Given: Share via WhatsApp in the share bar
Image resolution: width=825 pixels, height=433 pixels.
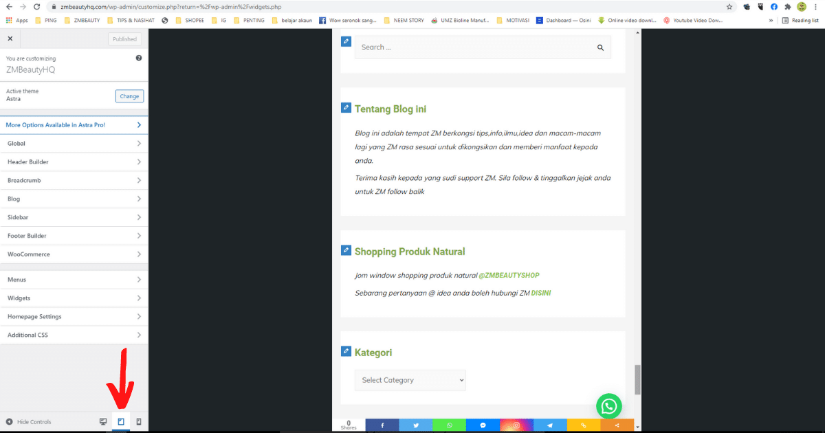Looking at the screenshot, I should click(450, 425).
